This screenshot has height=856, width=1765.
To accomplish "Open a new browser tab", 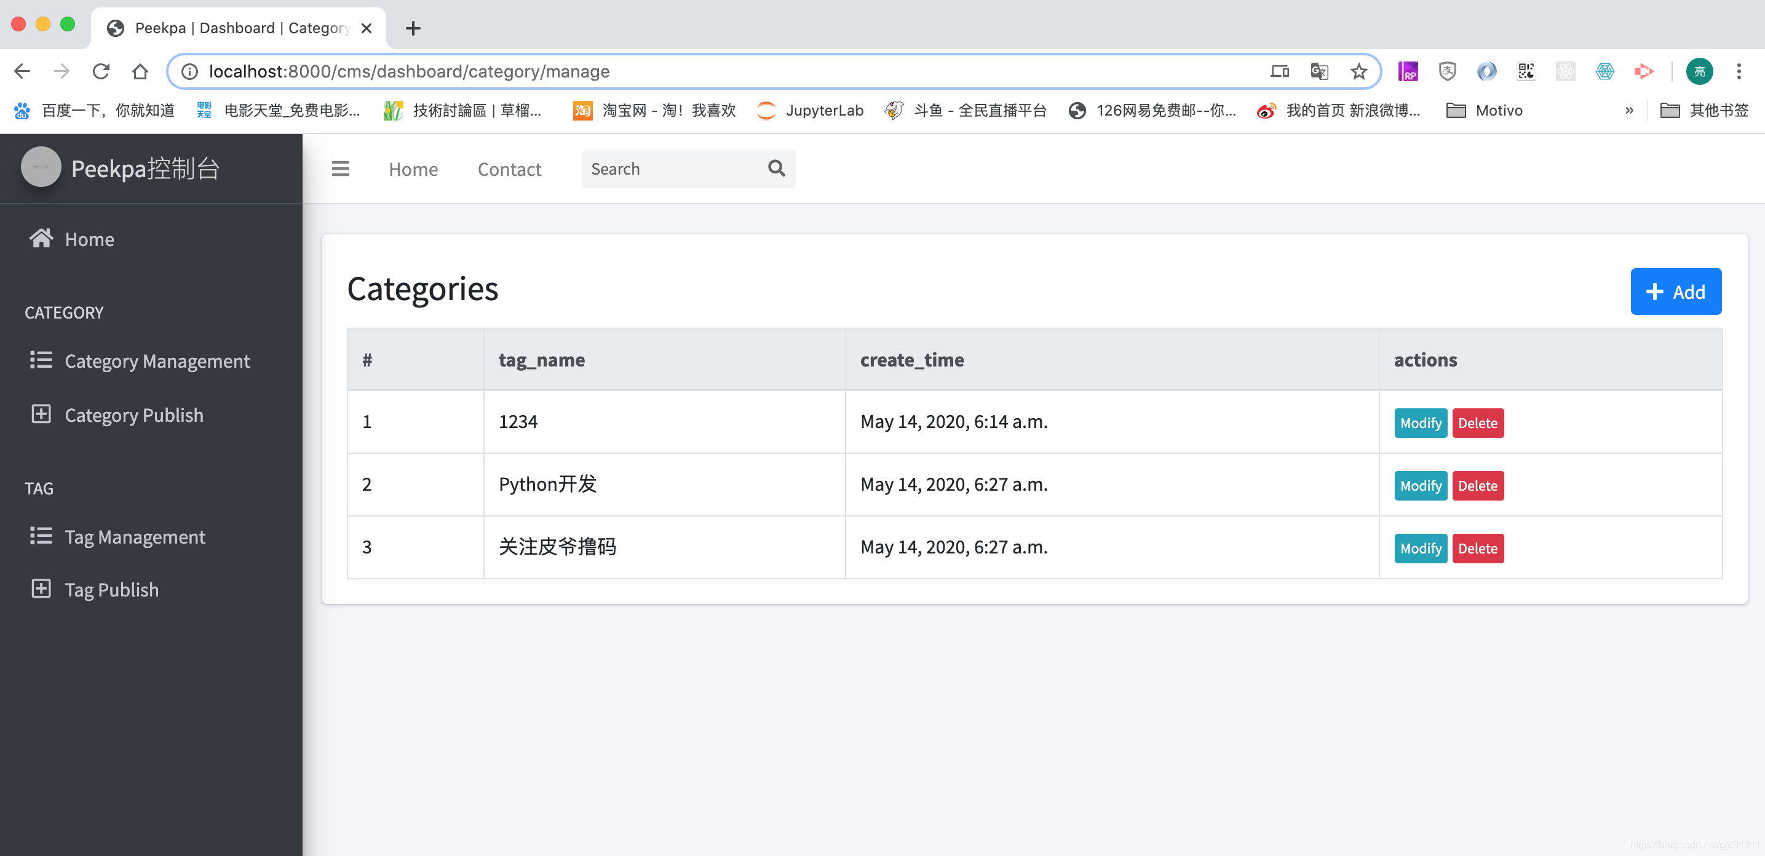I will click(x=413, y=28).
